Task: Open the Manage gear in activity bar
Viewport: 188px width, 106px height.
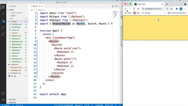Action: click(3, 100)
